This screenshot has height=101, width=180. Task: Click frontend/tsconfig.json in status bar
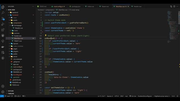[x=145, y=96]
